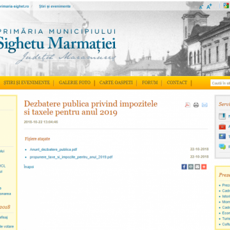Click the grey share icon beside Facebook
Screen dimensions: 230x230
[x=191, y=167]
